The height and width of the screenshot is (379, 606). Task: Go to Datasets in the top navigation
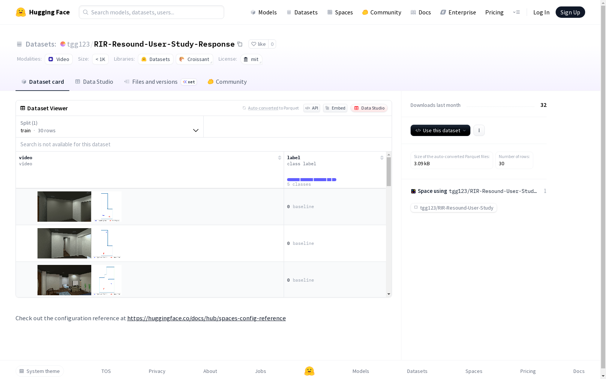302,12
